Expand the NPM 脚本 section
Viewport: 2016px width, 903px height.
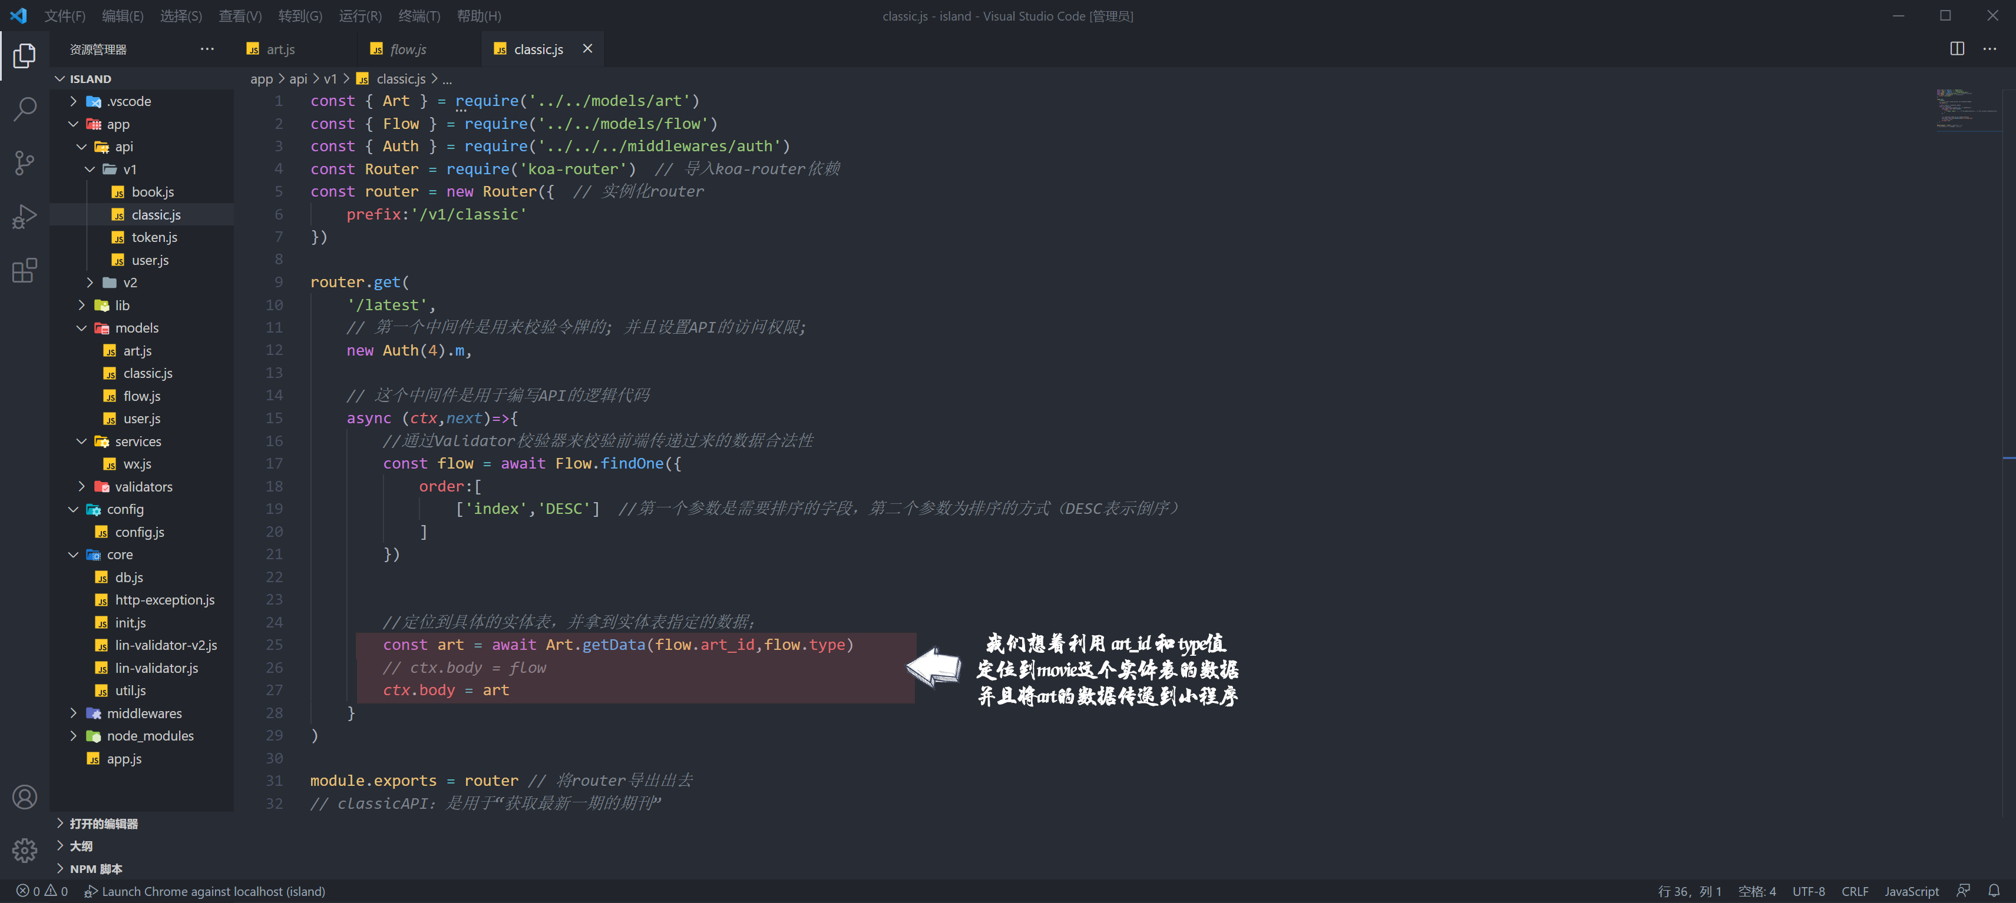(x=95, y=869)
